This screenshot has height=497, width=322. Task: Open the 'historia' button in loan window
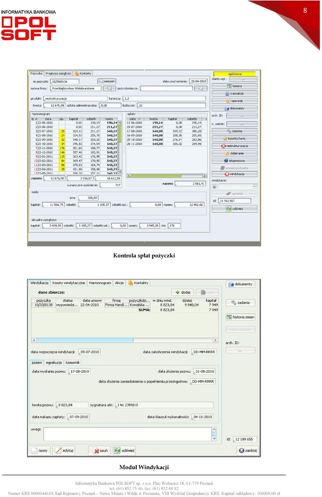coord(234,86)
